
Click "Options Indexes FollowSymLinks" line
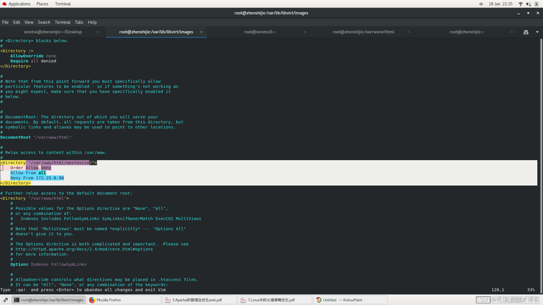(x=48, y=264)
